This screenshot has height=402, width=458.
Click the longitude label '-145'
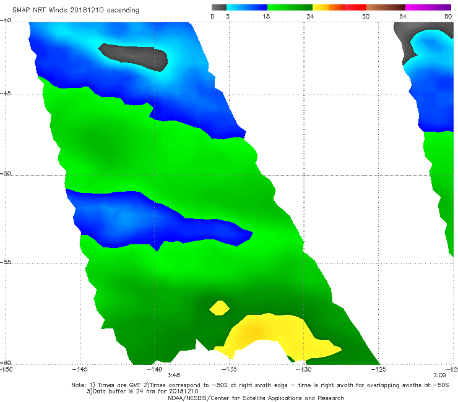[x=80, y=369]
